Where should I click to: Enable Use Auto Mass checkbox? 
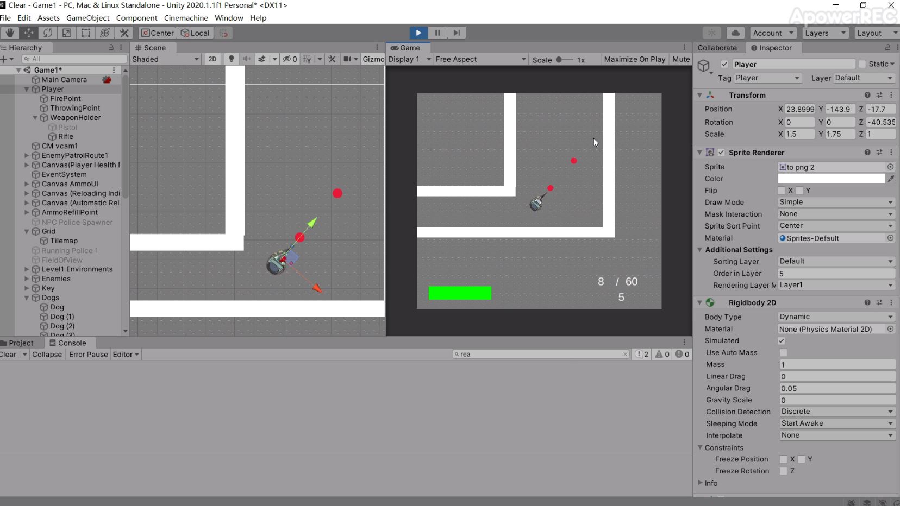[783, 353]
